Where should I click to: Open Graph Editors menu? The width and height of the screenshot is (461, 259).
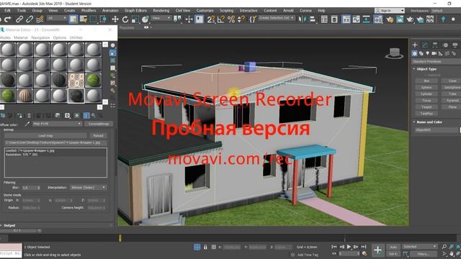pyautogui.click(x=135, y=11)
